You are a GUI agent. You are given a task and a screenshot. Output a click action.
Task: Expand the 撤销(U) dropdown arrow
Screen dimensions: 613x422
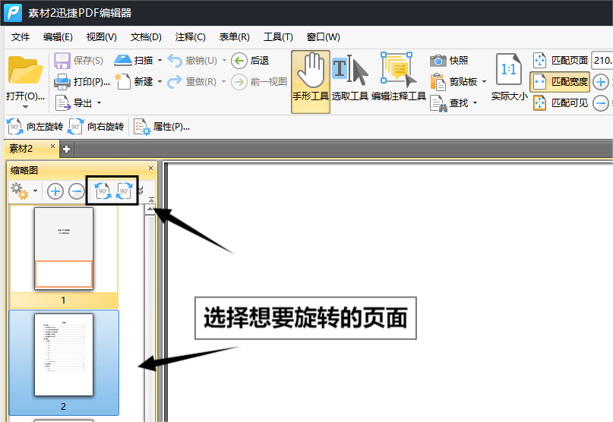pos(224,61)
